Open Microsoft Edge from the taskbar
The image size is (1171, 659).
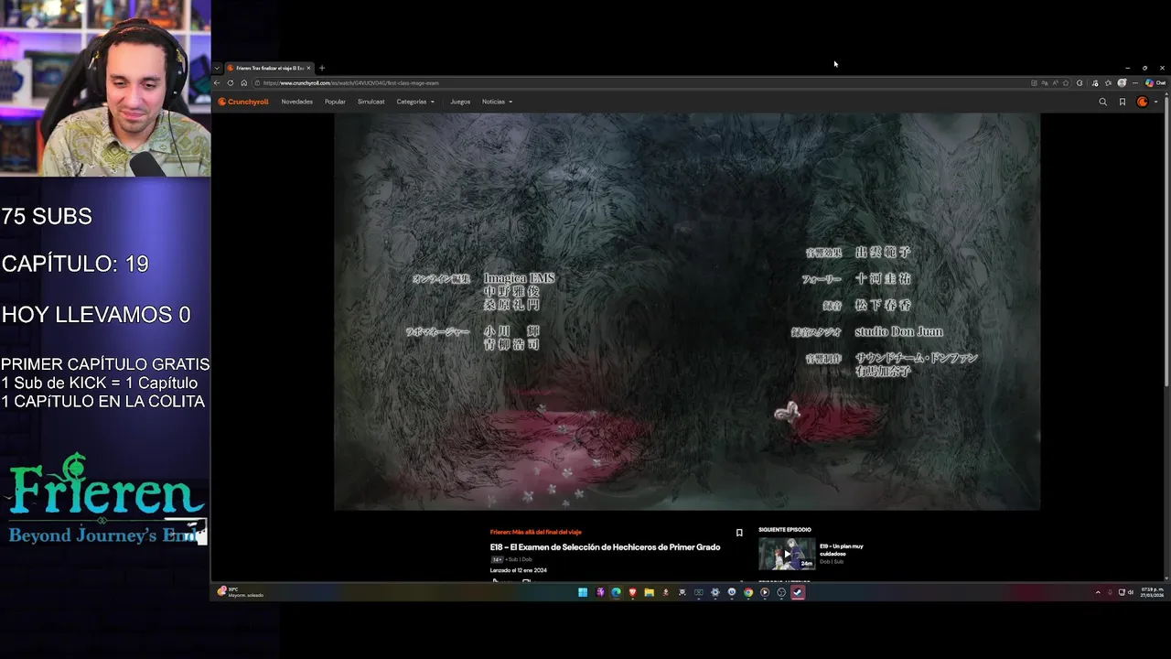pos(617,592)
